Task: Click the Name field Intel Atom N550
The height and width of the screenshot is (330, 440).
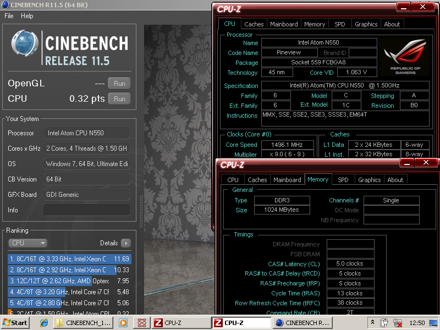Action: tap(319, 43)
